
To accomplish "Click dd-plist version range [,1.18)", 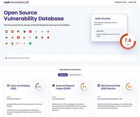I will click(x=120, y=99).
